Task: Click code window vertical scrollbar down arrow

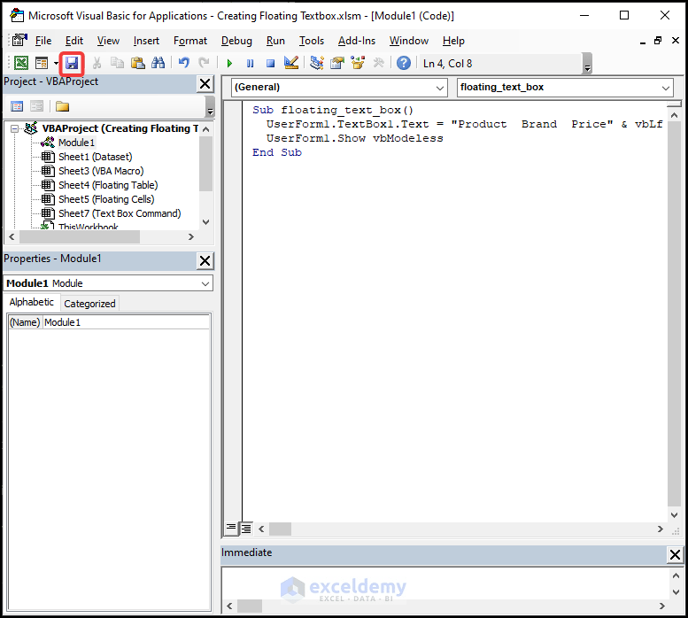Action: point(675,515)
